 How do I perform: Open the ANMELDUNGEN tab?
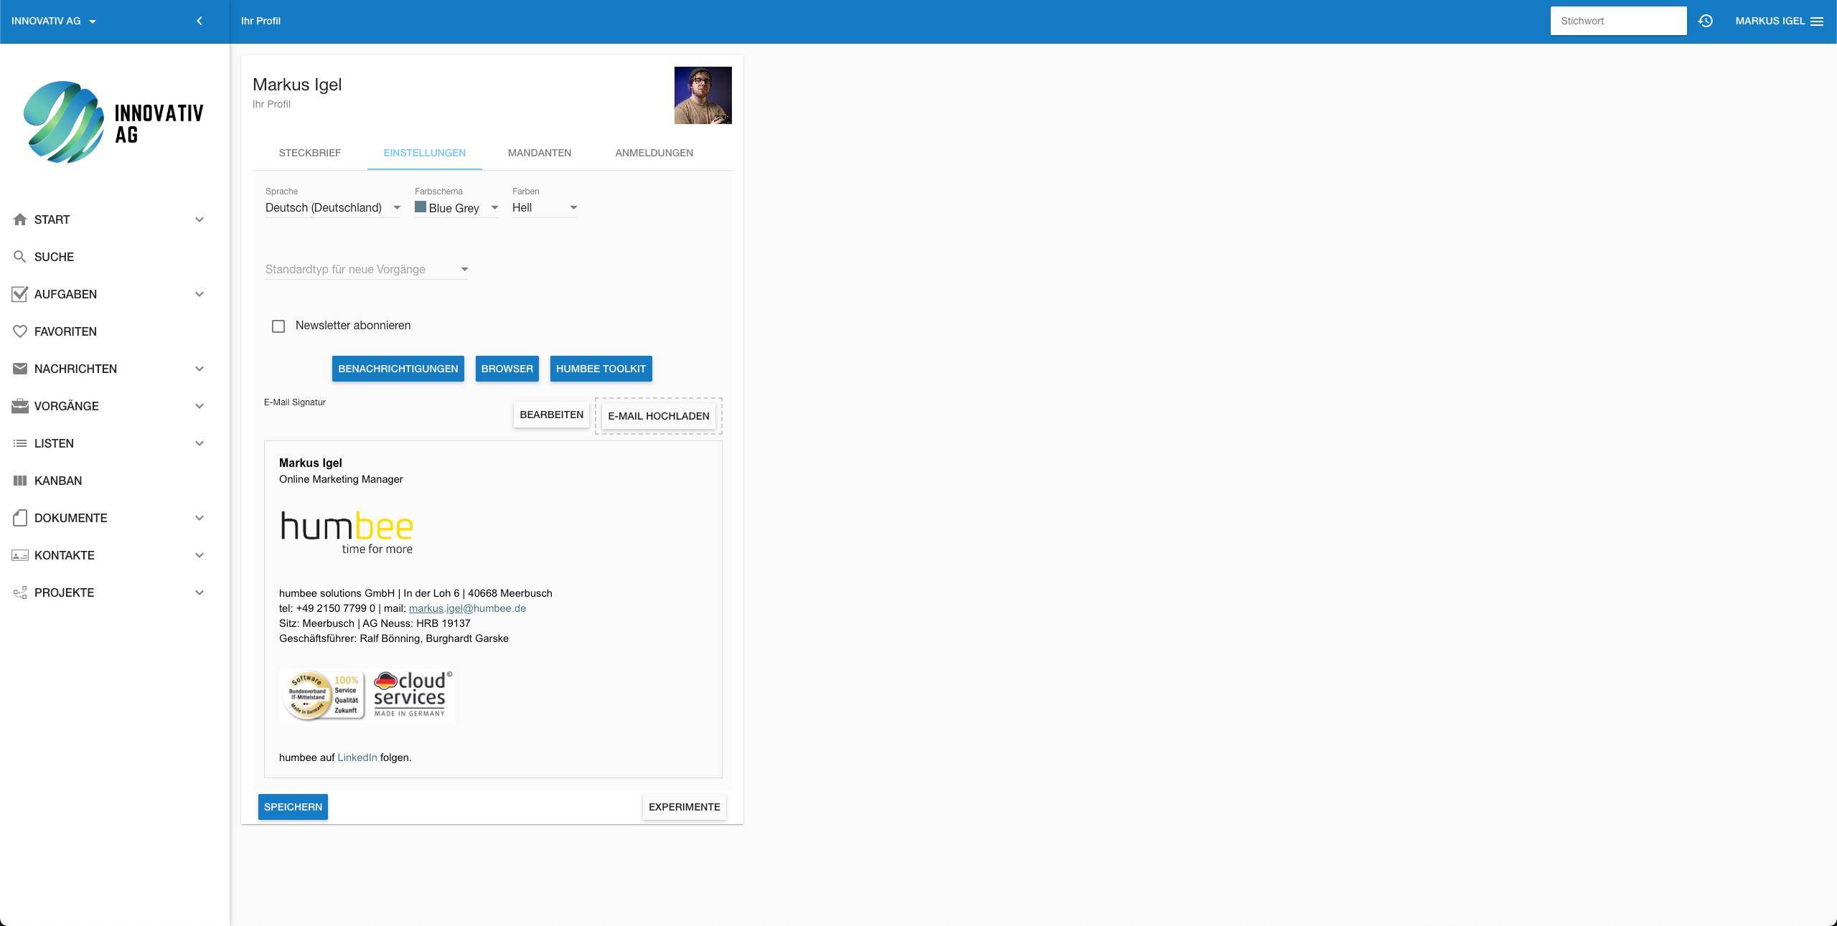653,153
